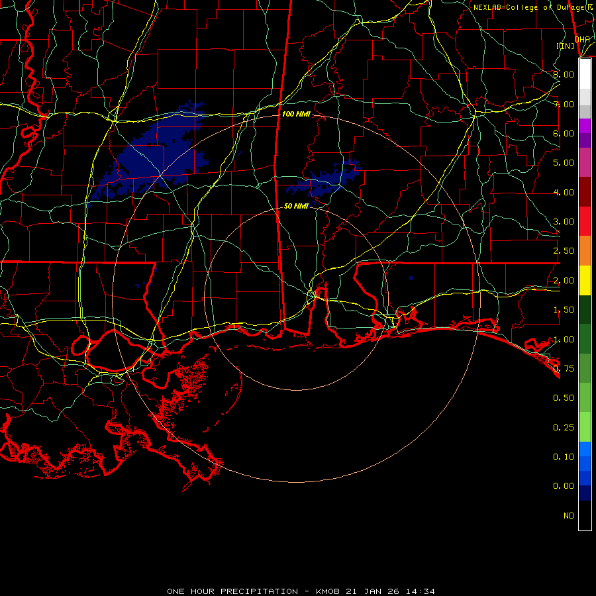This screenshot has height=596, width=596.
Task: Pick the bright red swatch beside 3.00
Action: coord(585,221)
